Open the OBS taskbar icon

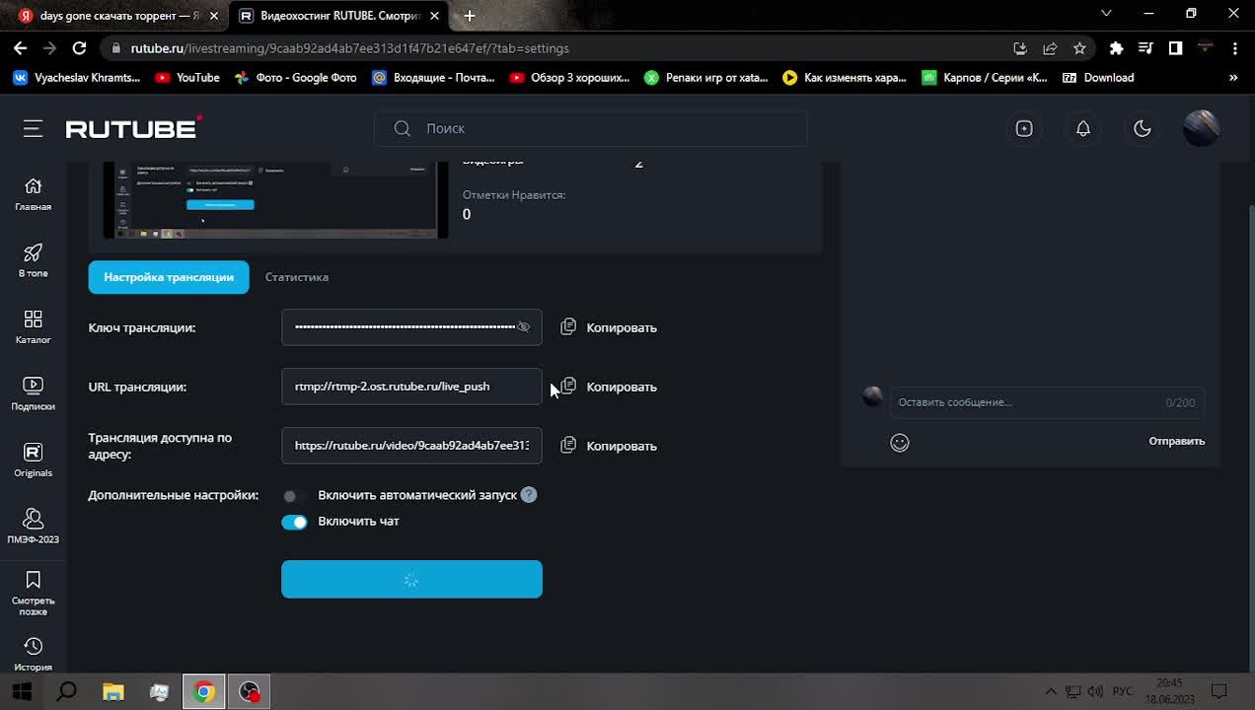(x=250, y=691)
